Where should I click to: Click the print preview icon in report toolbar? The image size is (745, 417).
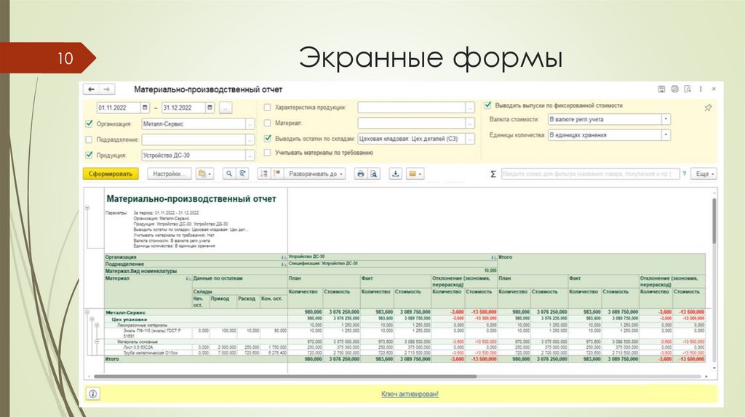point(374,174)
